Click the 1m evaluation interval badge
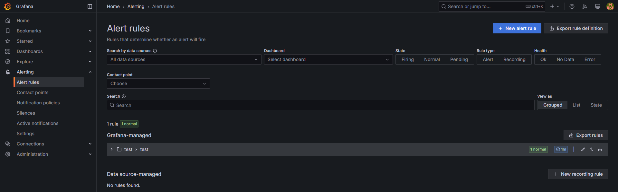Viewport: 618px width, 192px height. coord(561,149)
